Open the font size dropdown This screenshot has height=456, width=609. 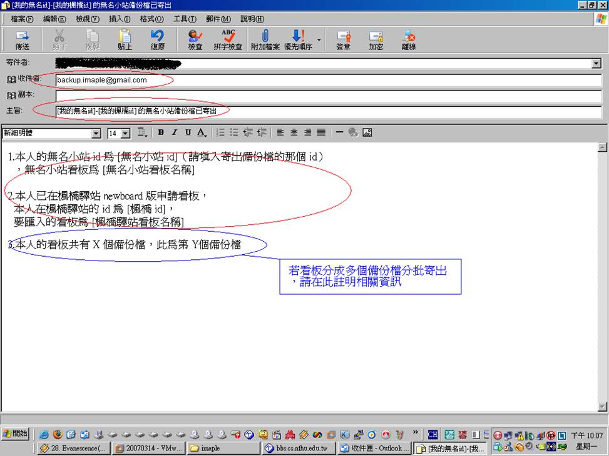[x=126, y=133]
